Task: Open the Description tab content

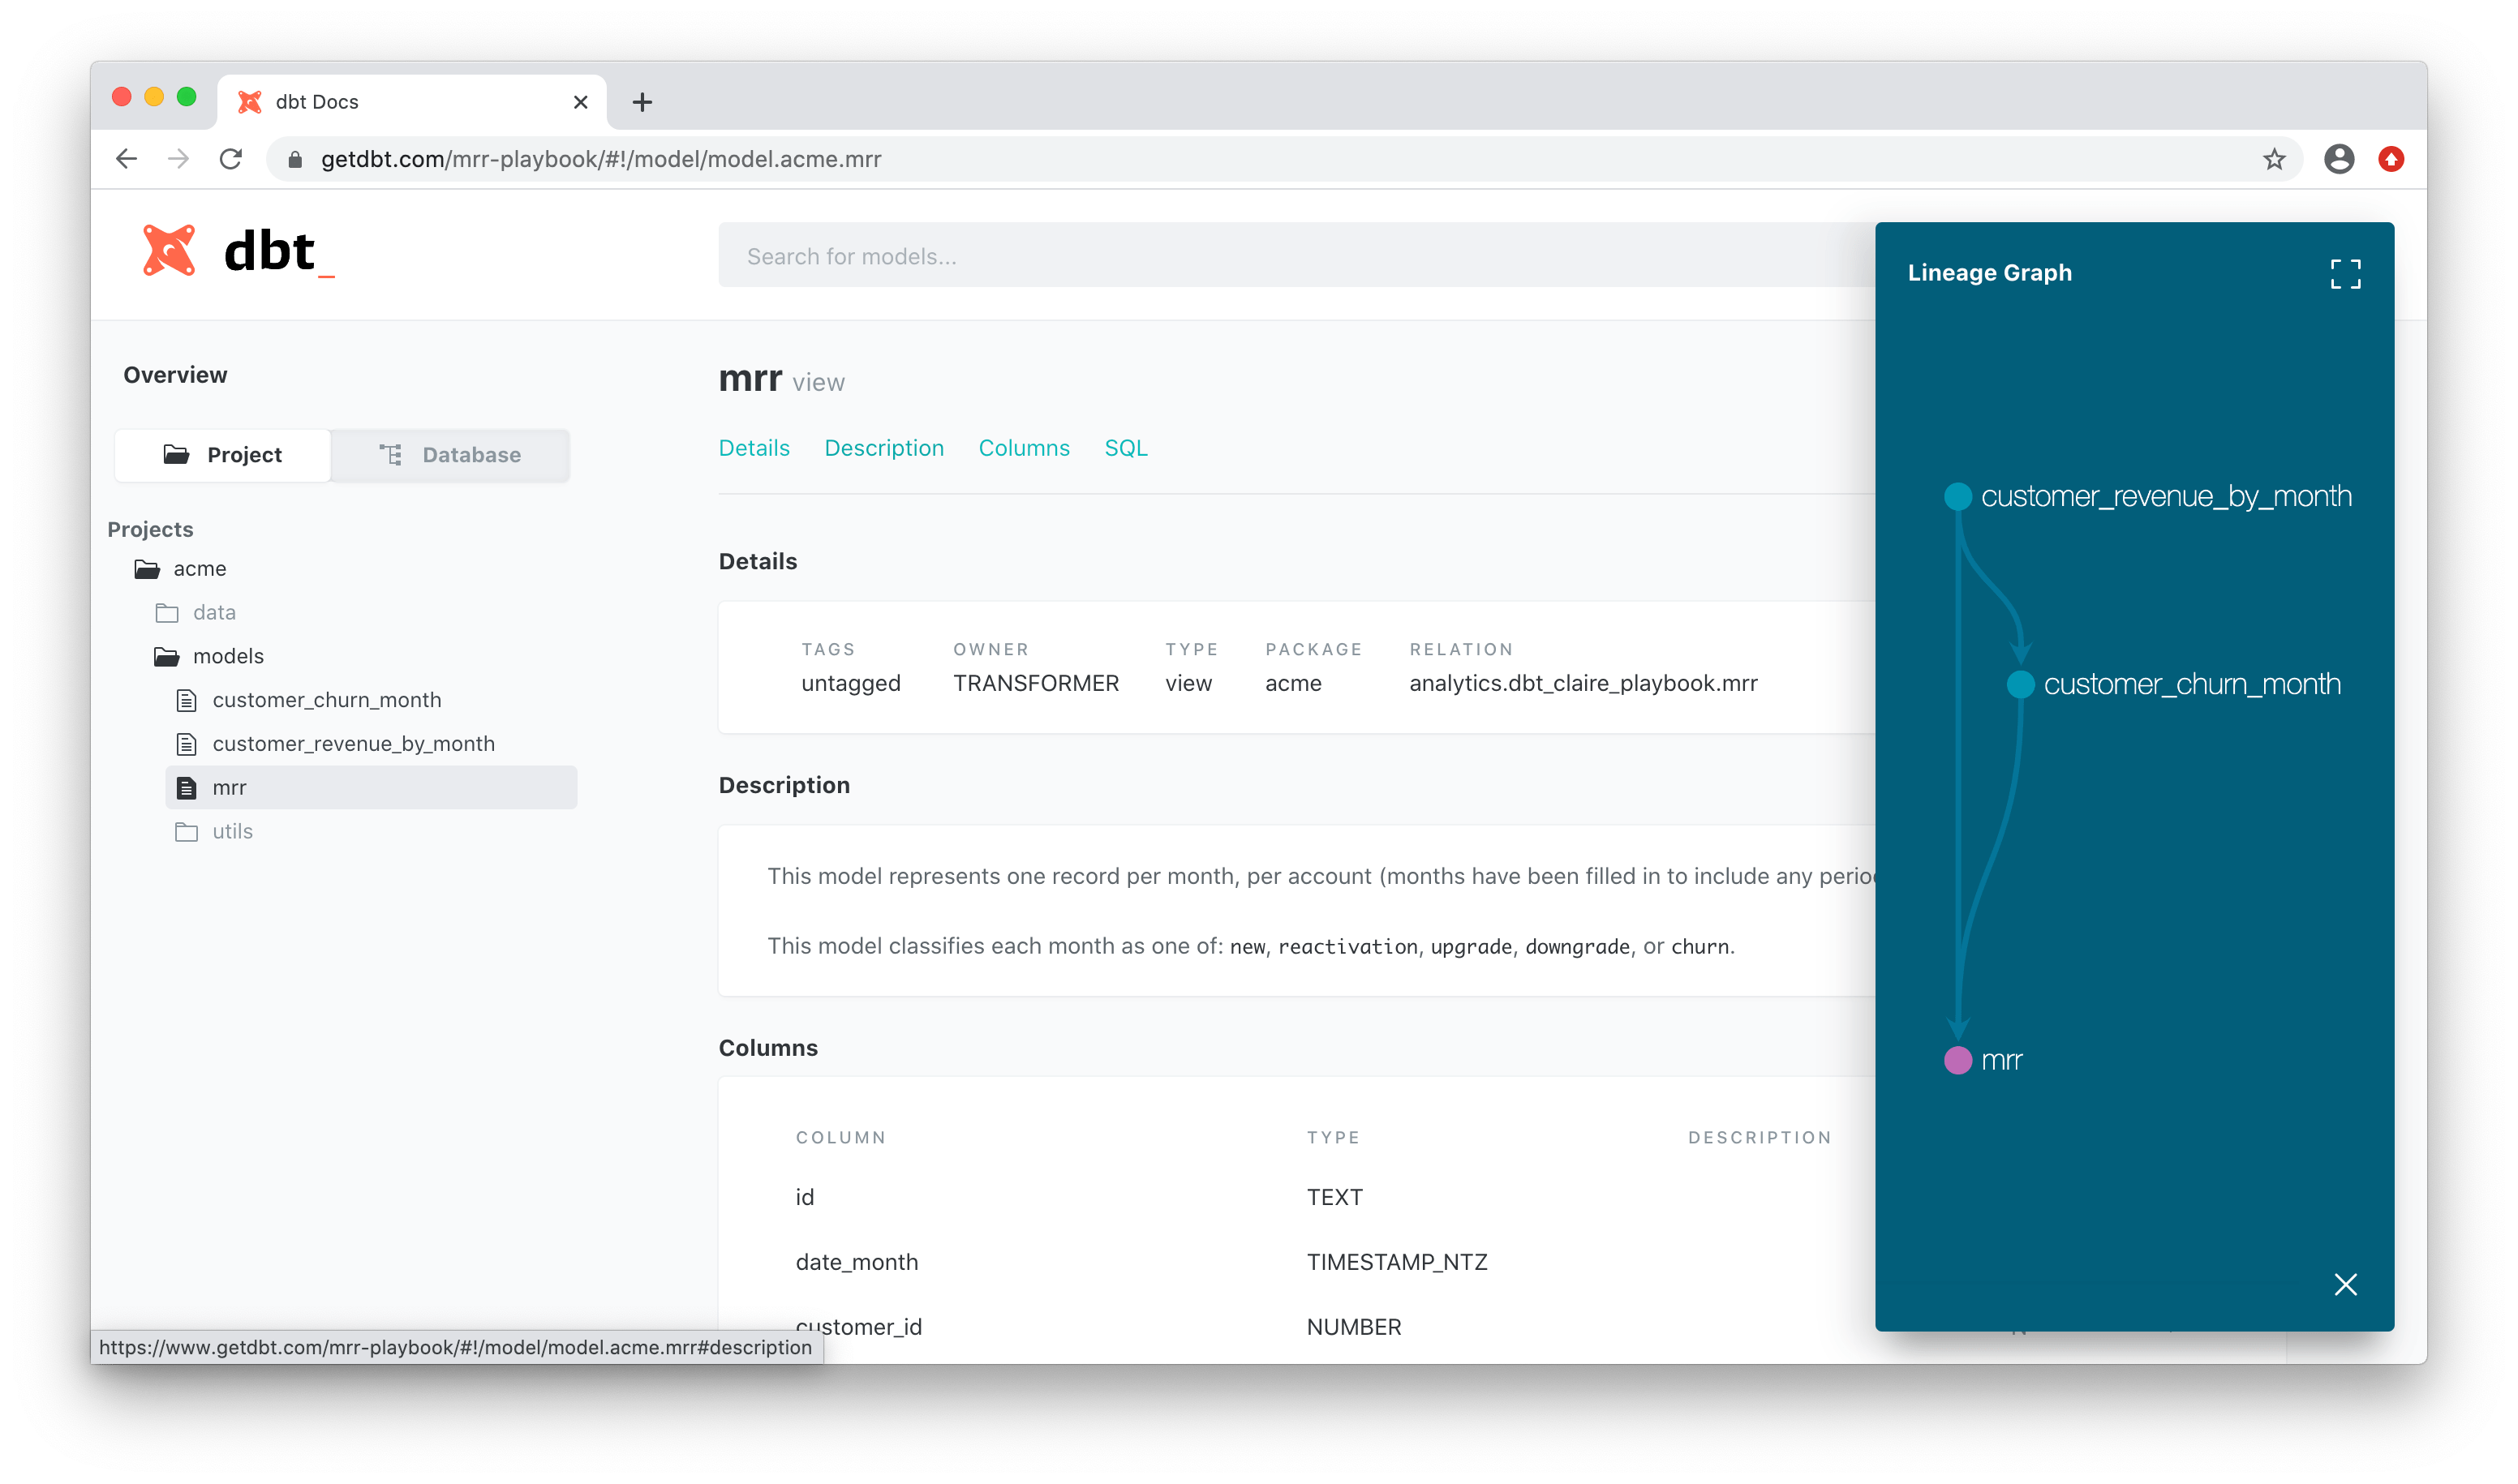Action: pyautogui.click(x=883, y=447)
